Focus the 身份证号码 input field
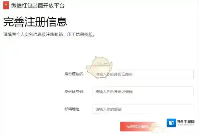The width and height of the screenshot is (199, 135). [143, 91]
